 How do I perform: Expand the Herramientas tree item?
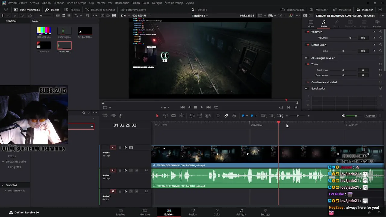click(x=5, y=190)
